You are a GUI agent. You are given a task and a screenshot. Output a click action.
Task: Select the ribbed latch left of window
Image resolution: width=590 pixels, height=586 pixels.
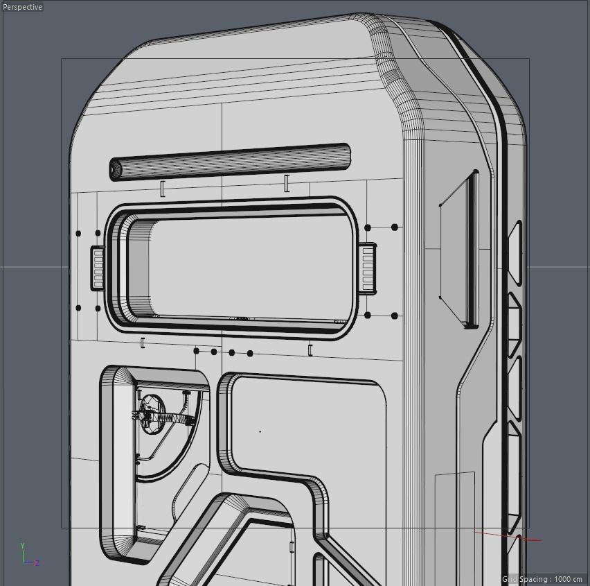(98, 268)
